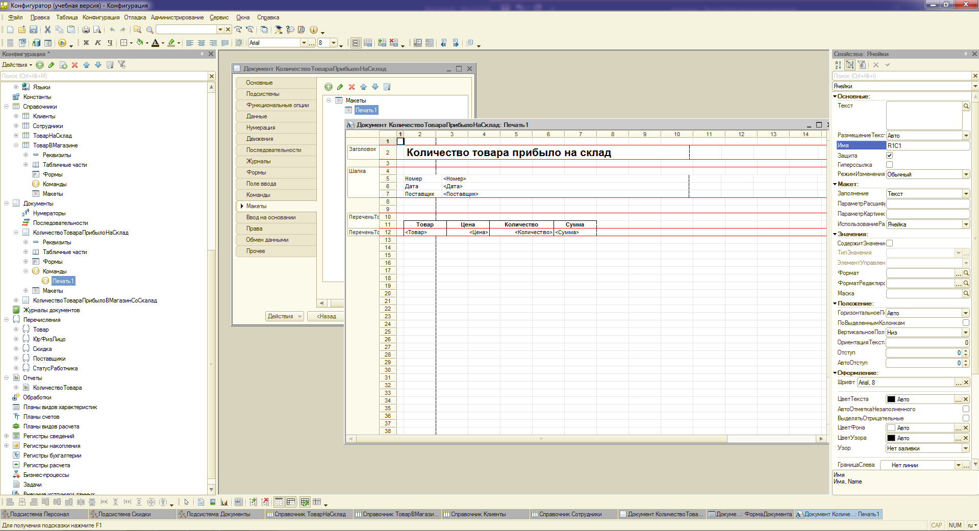Click the filter icon in Configuration panel toolbar
Screen dimensions: 979x531
pyautogui.click(x=121, y=65)
